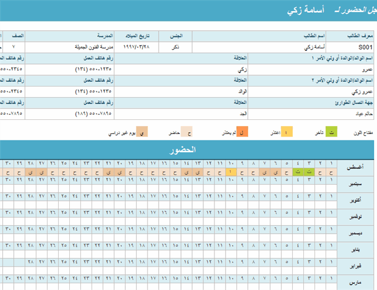Screen dimensions: 377x290
Task: Select the 'سبتمبر' month label
Action: tap(355, 185)
